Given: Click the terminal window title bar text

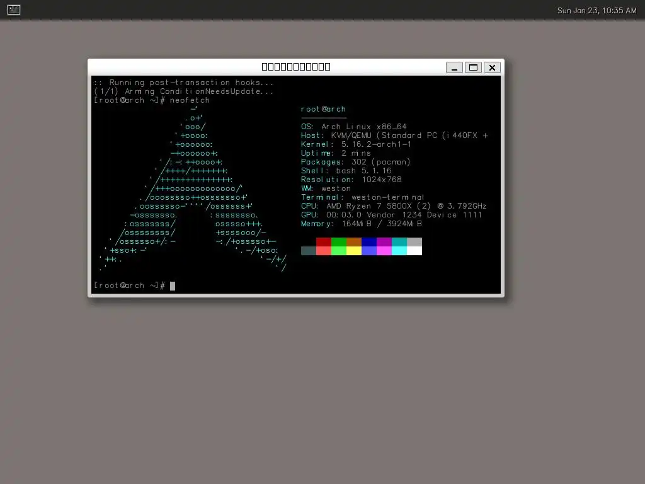Looking at the screenshot, I should coord(296,67).
